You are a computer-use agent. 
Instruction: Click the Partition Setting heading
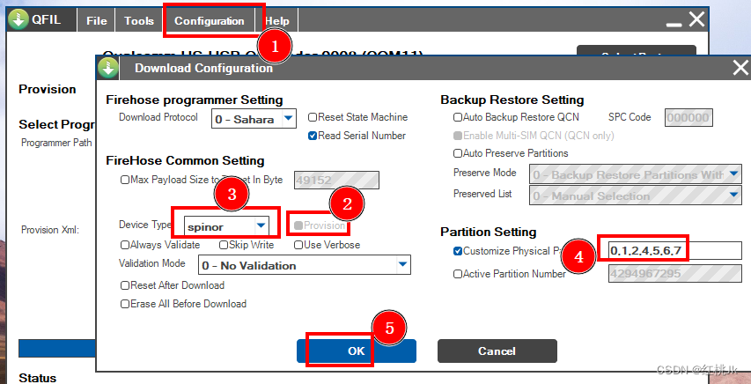click(488, 232)
